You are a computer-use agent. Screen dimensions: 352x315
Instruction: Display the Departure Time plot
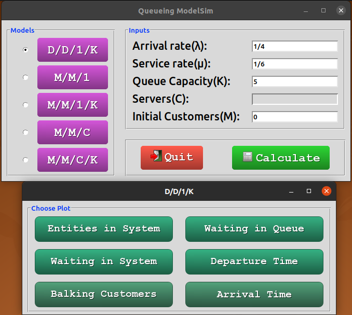(x=254, y=262)
